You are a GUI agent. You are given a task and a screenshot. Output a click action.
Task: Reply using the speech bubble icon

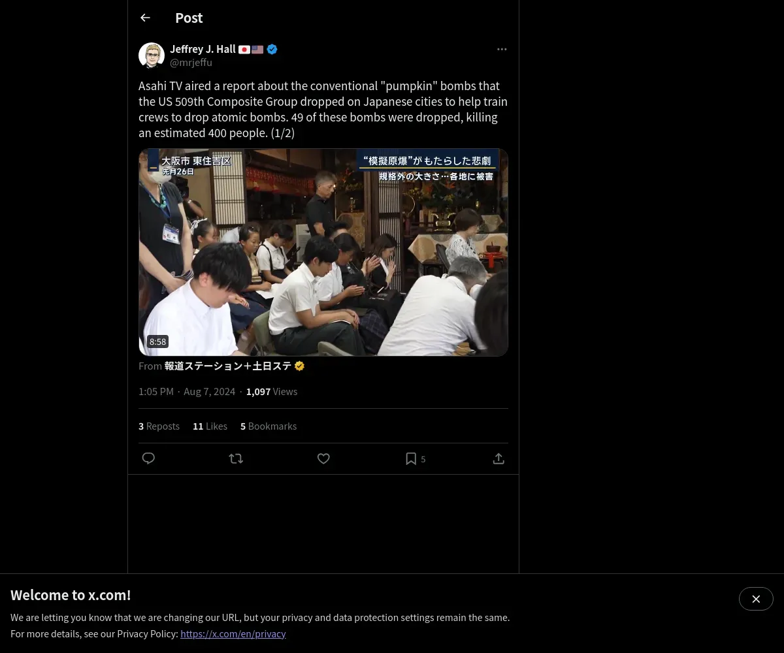[x=148, y=458]
